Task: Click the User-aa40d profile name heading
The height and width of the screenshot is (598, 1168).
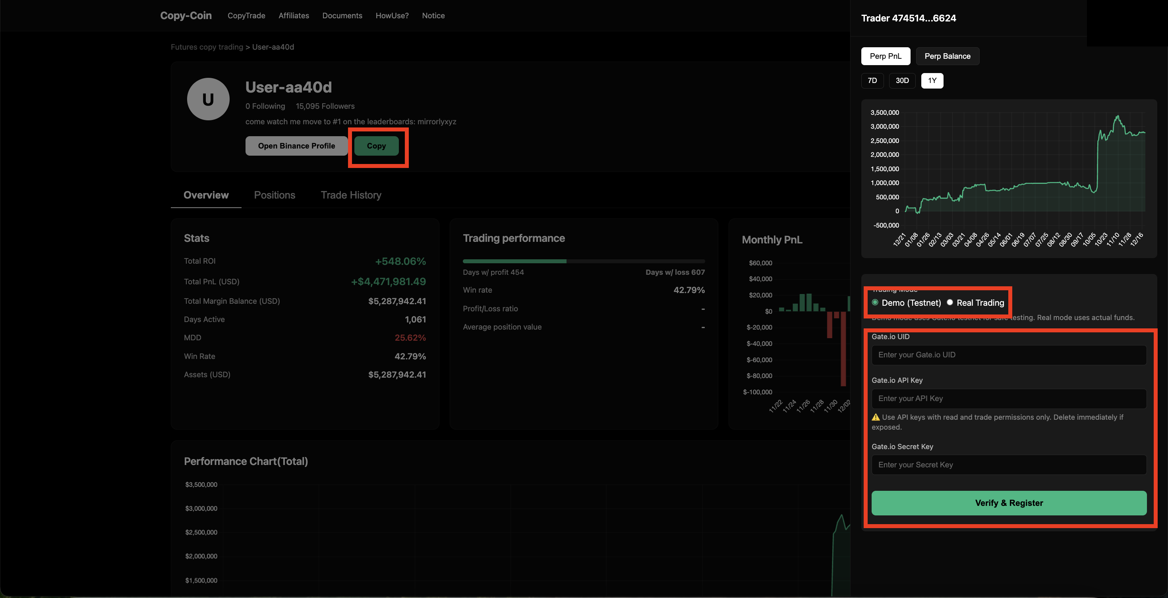Action: [x=289, y=87]
